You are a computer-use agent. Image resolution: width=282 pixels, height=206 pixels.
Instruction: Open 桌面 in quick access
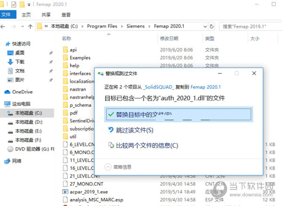[x=20, y=53]
